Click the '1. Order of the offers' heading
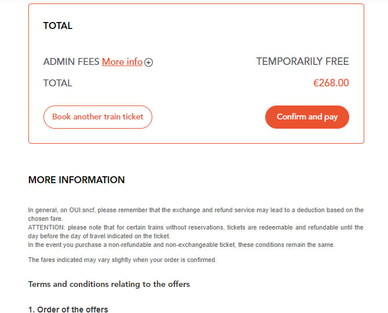The width and height of the screenshot is (388, 313). [x=68, y=310]
